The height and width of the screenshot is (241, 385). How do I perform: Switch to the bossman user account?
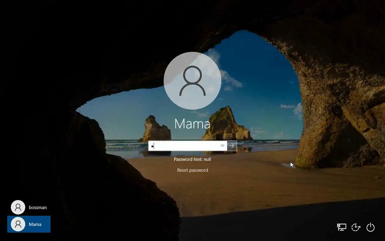tap(29, 207)
